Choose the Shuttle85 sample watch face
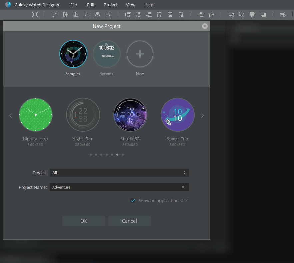The image size is (294, 263). (x=130, y=115)
